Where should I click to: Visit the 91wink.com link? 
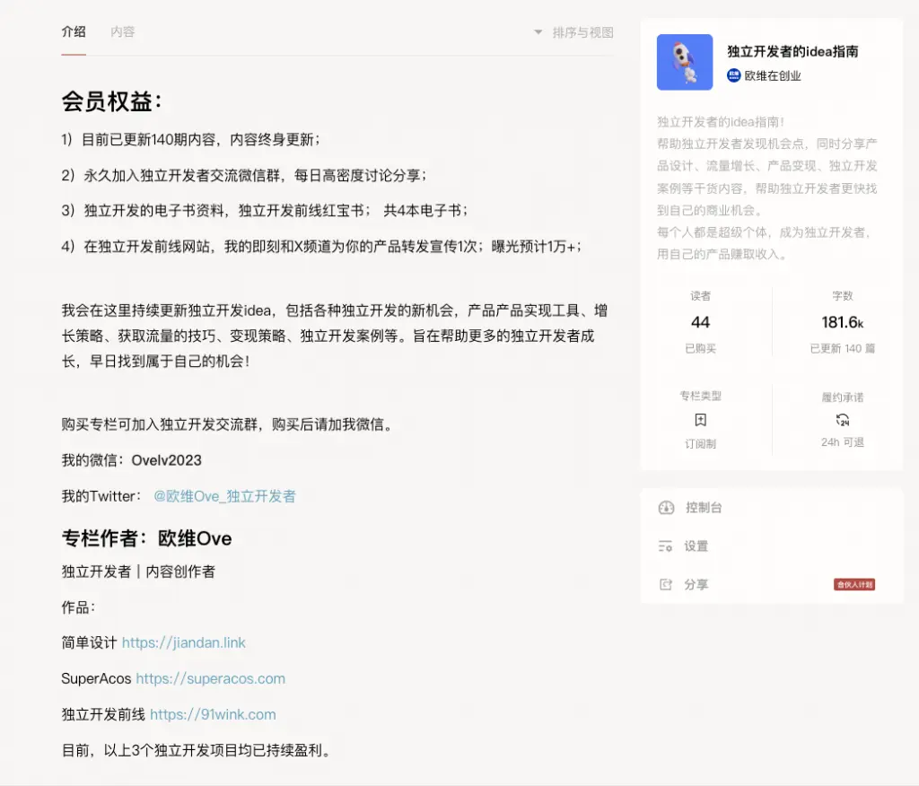click(213, 714)
